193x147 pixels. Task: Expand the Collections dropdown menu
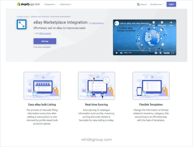point(66,4)
